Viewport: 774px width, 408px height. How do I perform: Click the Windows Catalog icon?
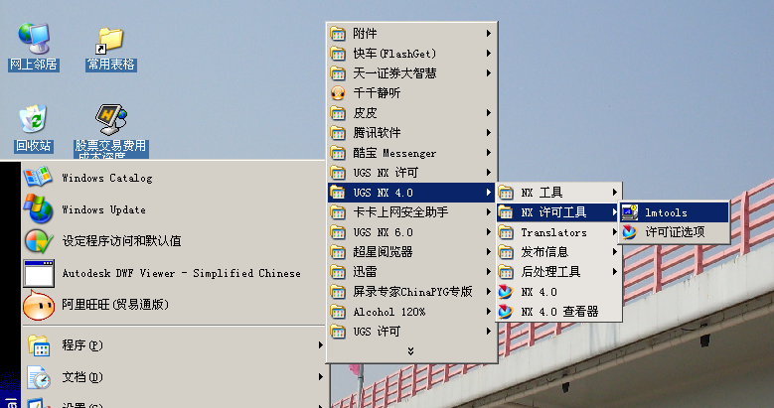click(x=38, y=178)
